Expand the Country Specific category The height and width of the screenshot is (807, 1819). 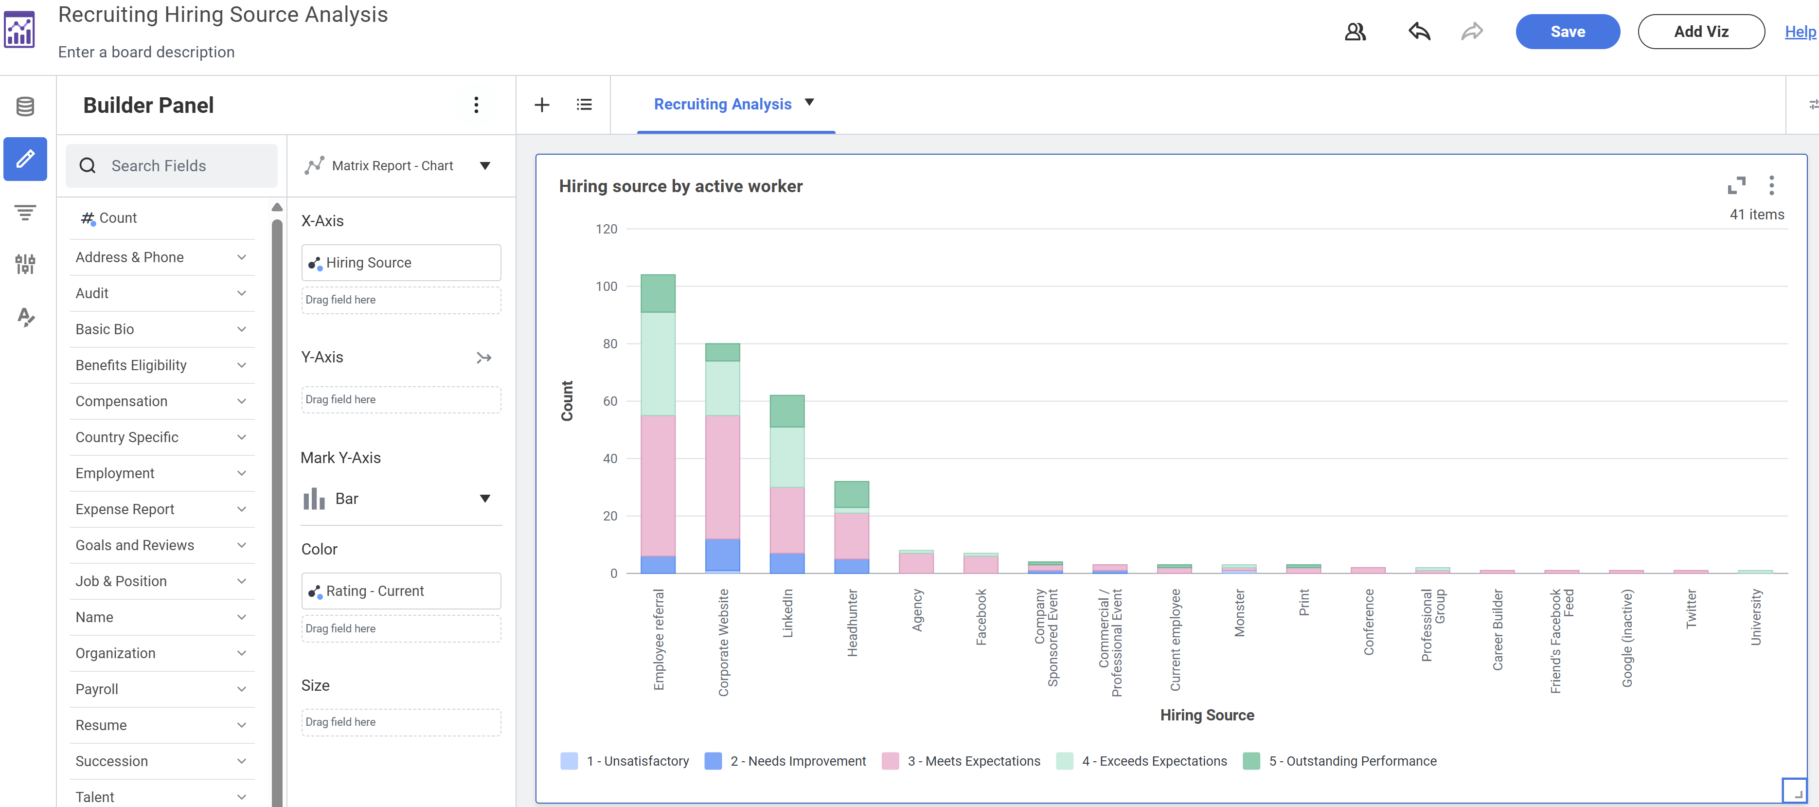click(x=161, y=438)
